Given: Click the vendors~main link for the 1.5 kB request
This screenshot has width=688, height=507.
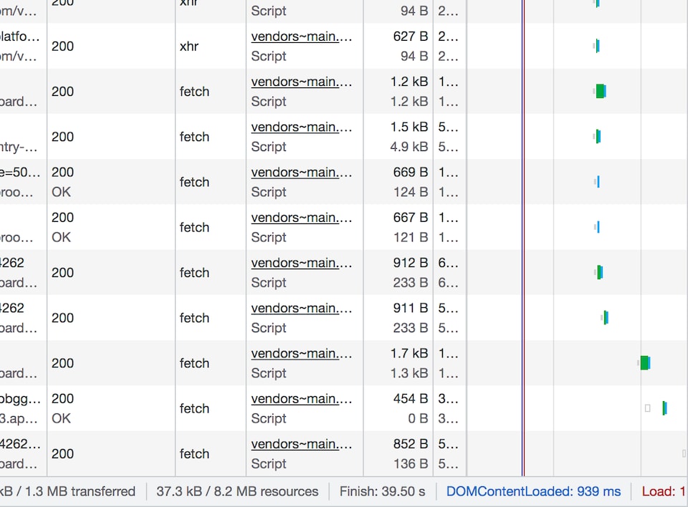Looking at the screenshot, I should [301, 127].
